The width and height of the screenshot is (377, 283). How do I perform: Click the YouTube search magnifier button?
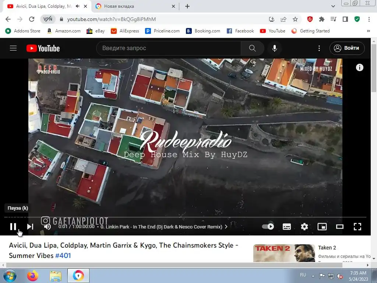coord(253,48)
